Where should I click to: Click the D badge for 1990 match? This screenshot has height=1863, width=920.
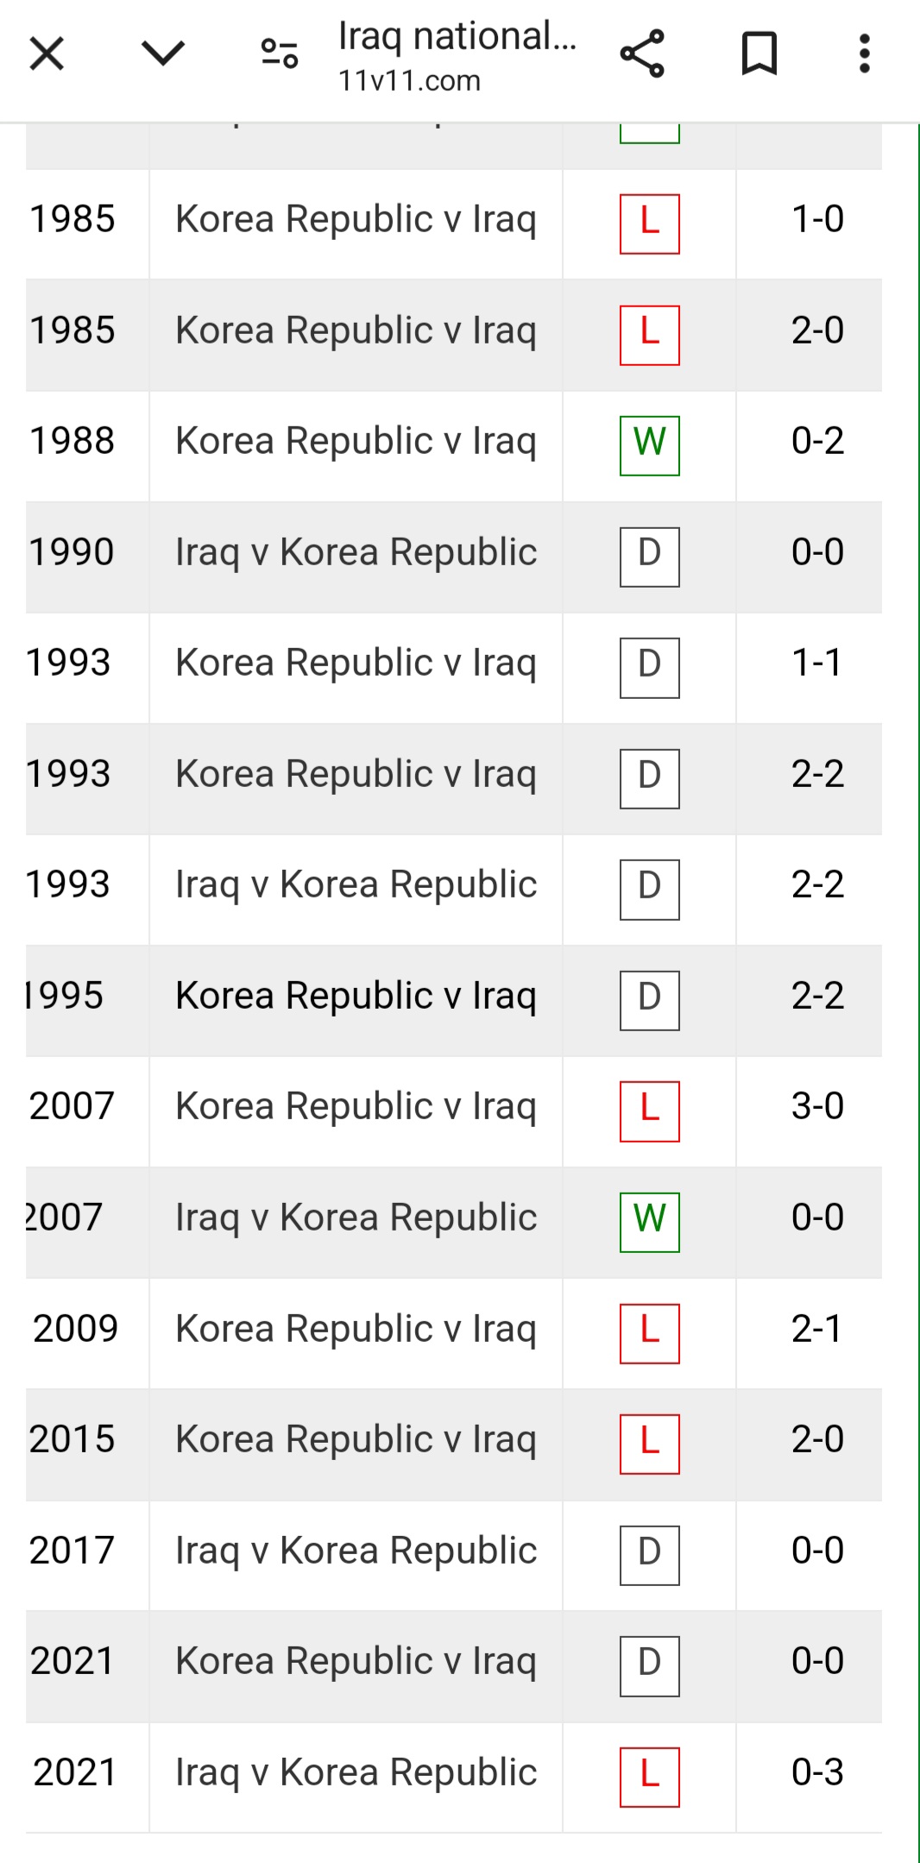pyautogui.click(x=649, y=557)
